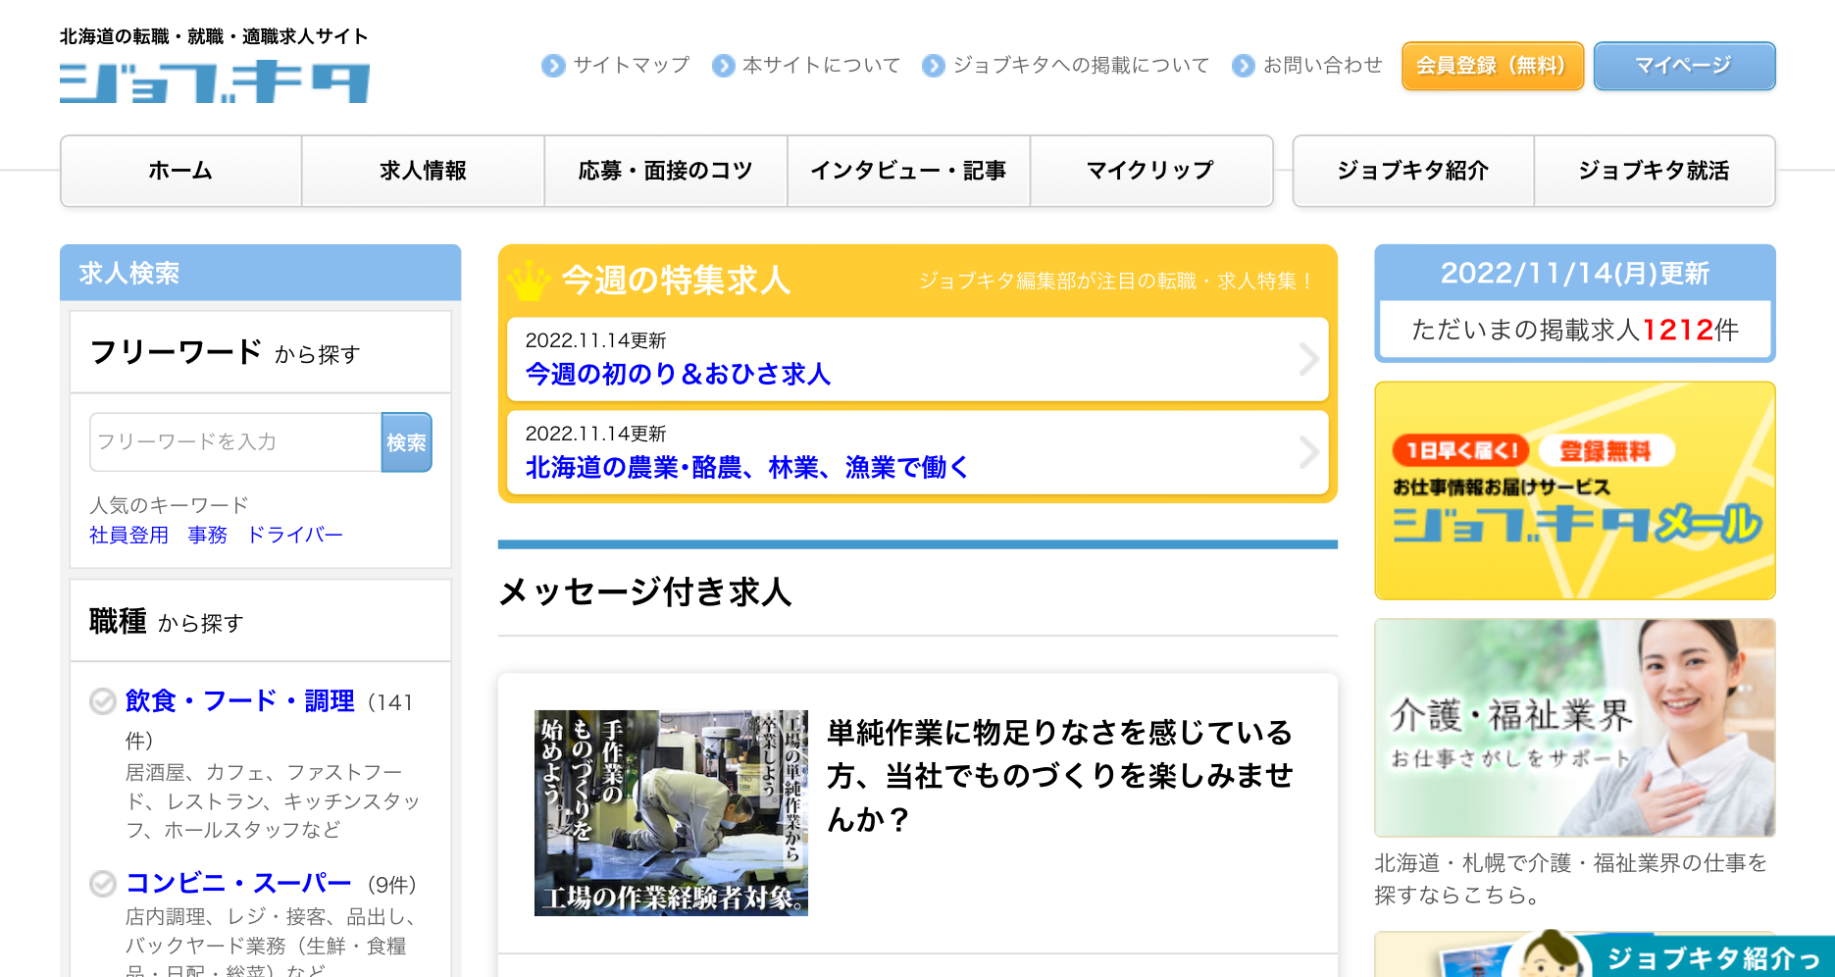Open 今週の初のり&おひさ求人 feature link
The image size is (1835, 977).
(678, 374)
